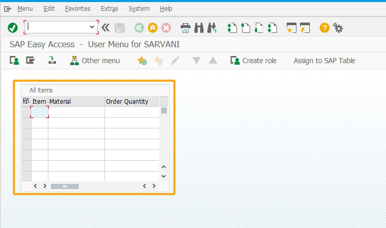Click the red Cancel icon
The image size is (386, 228).
click(166, 28)
